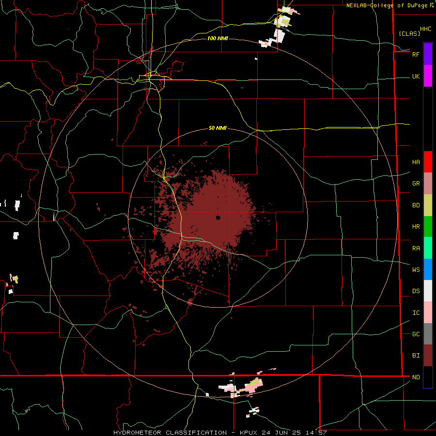Click the KPUX radar site identifier
The height and width of the screenshot is (436, 436).
click(x=249, y=433)
